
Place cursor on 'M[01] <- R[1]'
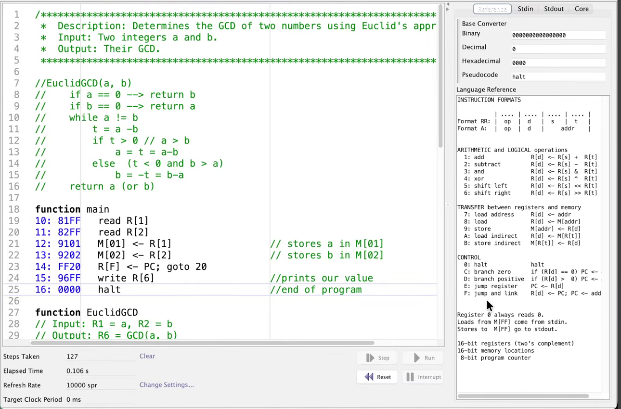coord(134,244)
